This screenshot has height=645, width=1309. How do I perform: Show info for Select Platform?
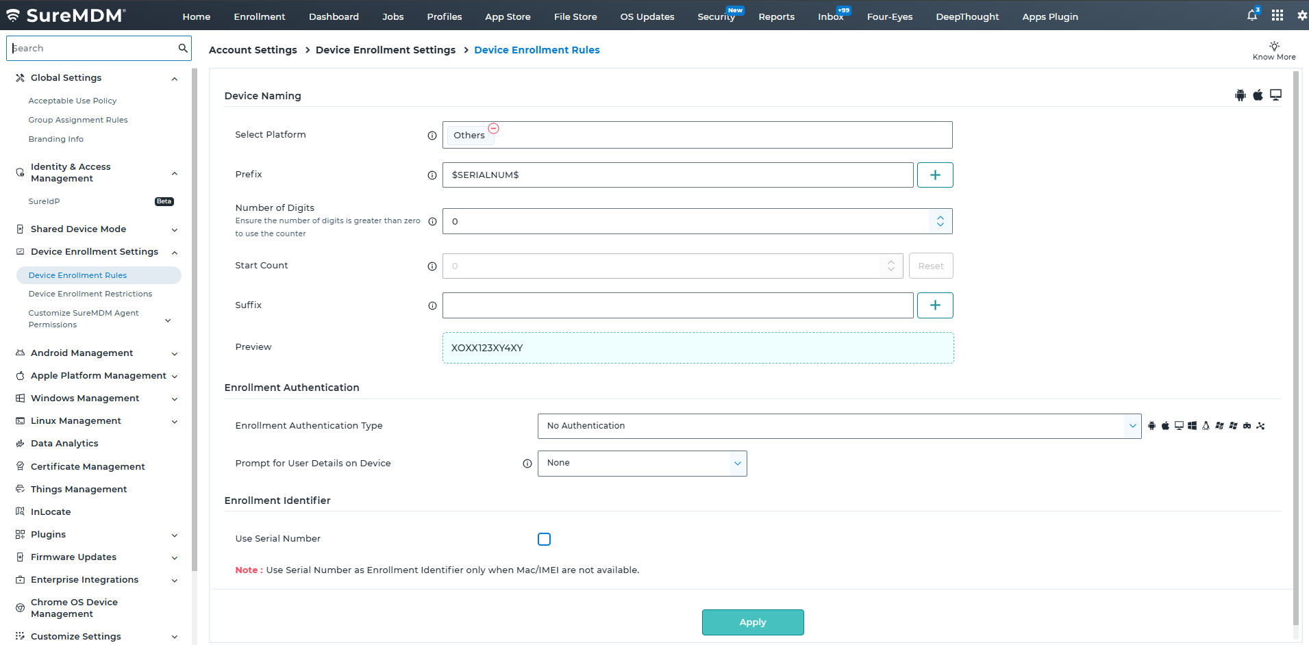click(432, 136)
